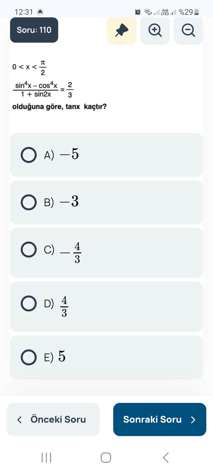The height and width of the screenshot is (474, 213).
Task: Tap the notification bell icon beside clock
Action: pyautogui.click(x=40, y=12)
